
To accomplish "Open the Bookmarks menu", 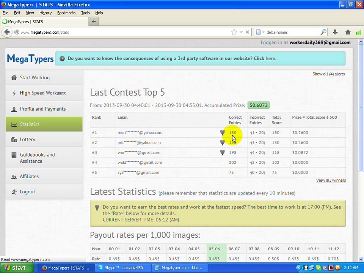I will [x=66, y=13].
